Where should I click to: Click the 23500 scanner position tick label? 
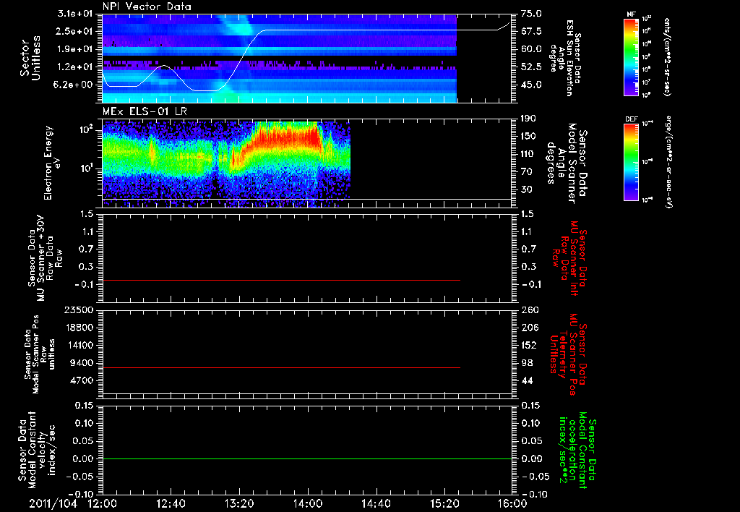(79, 310)
